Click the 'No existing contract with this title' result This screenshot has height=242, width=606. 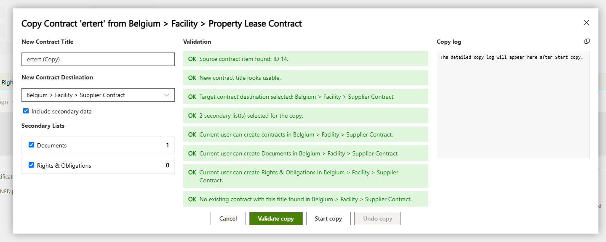[306, 199]
